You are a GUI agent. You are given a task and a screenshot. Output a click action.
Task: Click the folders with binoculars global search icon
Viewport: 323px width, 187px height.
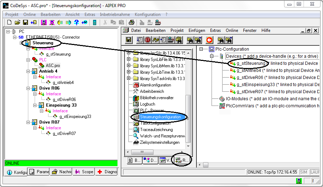[x=179, y=40]
